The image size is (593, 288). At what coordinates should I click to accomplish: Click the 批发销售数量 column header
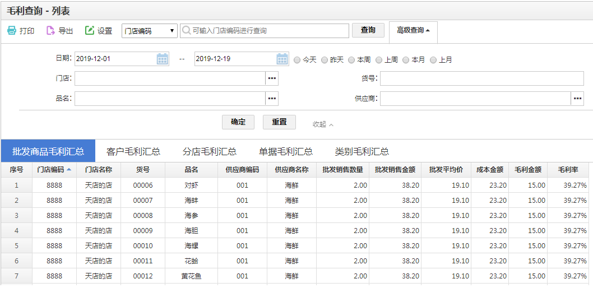[x=342, y=170]
